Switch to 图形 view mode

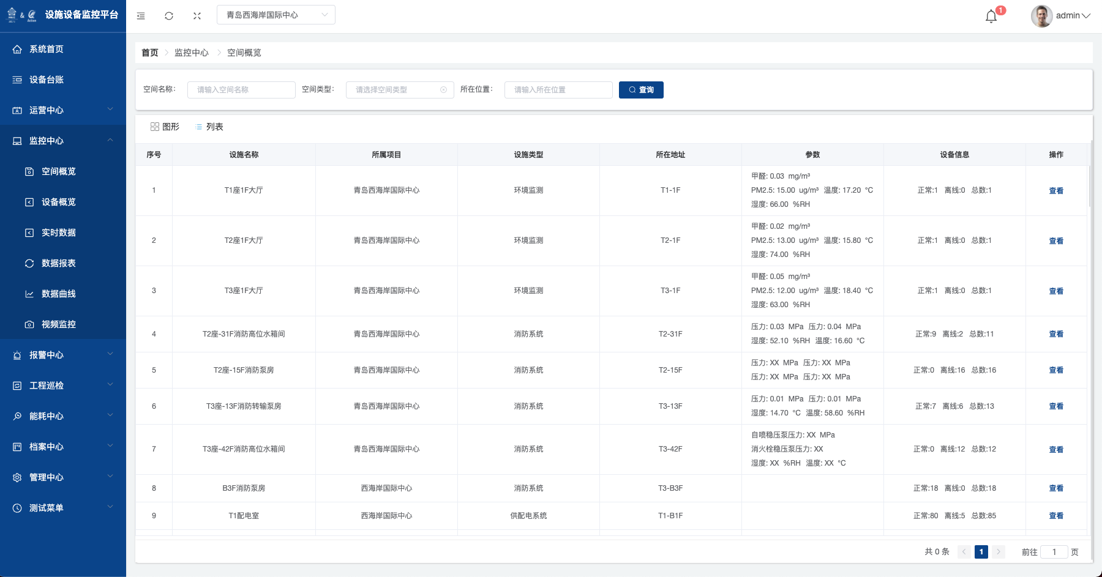pyautogui.click(x=165, y=127)
